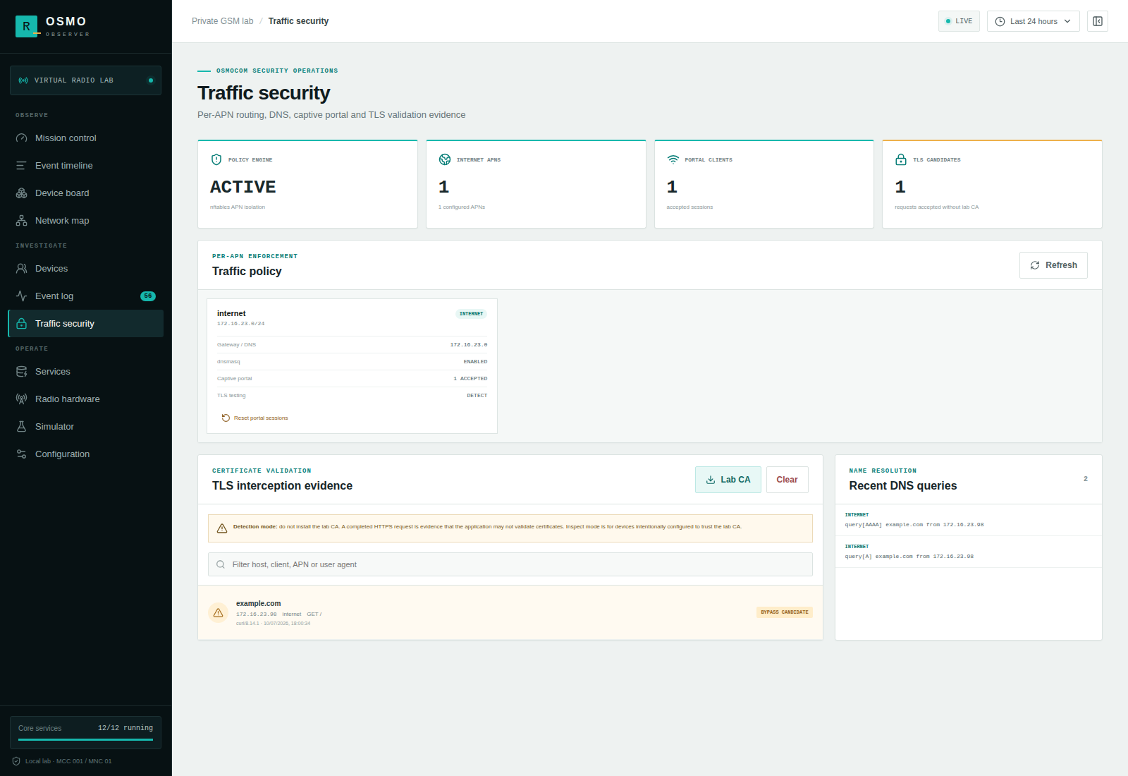Image resolution: width=1128 pixels, height=776 pixels.
Task: Click the detection mode warning icon
Action: (222, 528)
